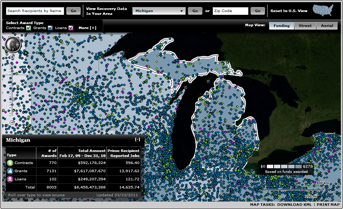Select the Funding map view
343x209 pixels.
coord(281,26)
